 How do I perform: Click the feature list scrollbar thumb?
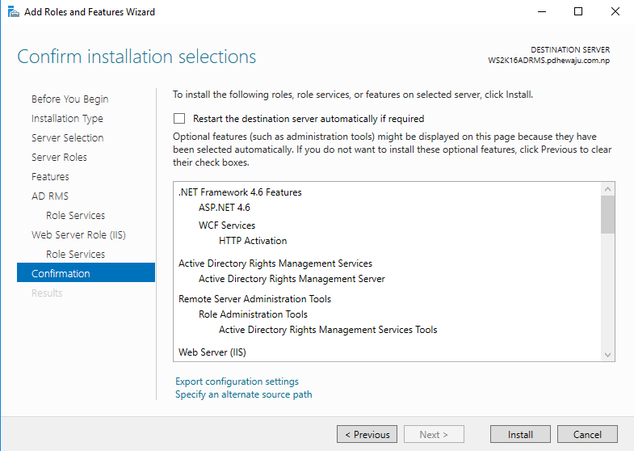(607, 215)
